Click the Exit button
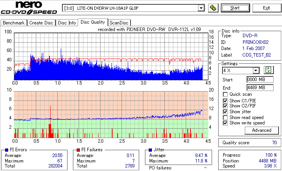Viewport: 282px width, 171px height. (x=266, y=8)
